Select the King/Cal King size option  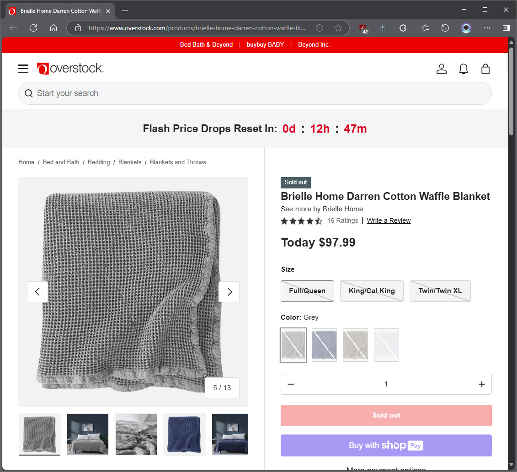tap(372, 291)
